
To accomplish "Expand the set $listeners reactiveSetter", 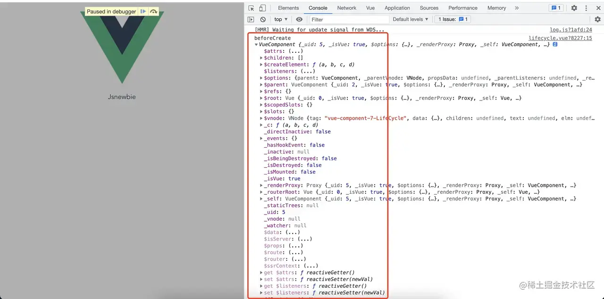I will coord(261,293).
